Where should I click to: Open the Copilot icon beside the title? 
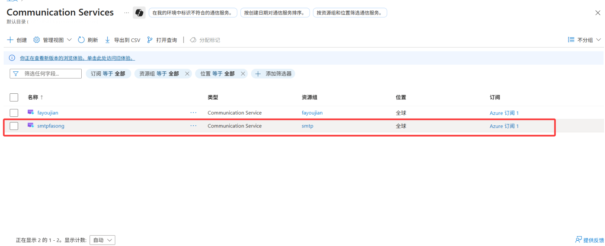click(139, 13)
